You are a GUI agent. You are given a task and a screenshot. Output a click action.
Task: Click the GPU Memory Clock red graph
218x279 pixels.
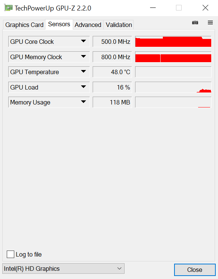pos(173,57)
